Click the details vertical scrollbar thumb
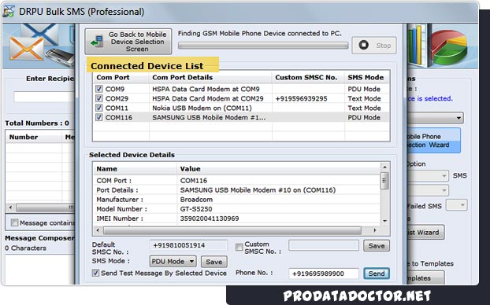 384,181
